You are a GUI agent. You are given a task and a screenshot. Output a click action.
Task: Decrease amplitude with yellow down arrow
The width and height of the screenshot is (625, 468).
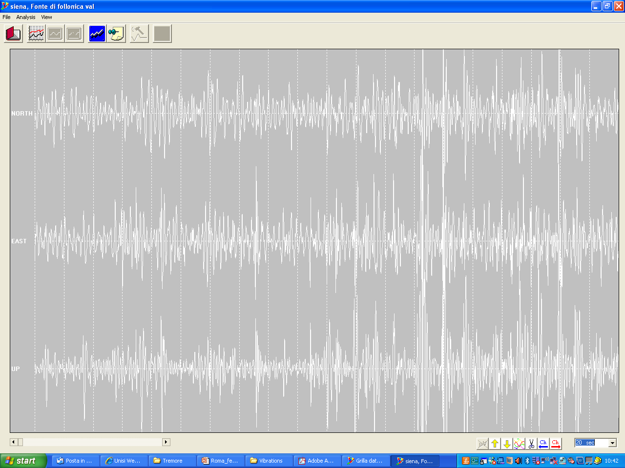(x=507, y=444)
